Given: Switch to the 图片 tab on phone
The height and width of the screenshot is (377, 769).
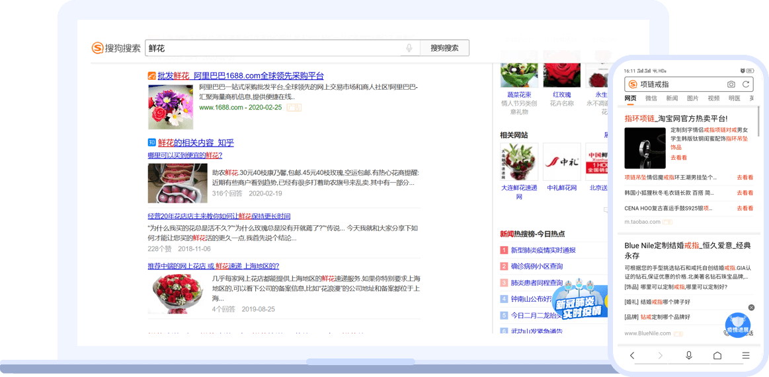Looking at the screenshot, I should click(692, 98).
